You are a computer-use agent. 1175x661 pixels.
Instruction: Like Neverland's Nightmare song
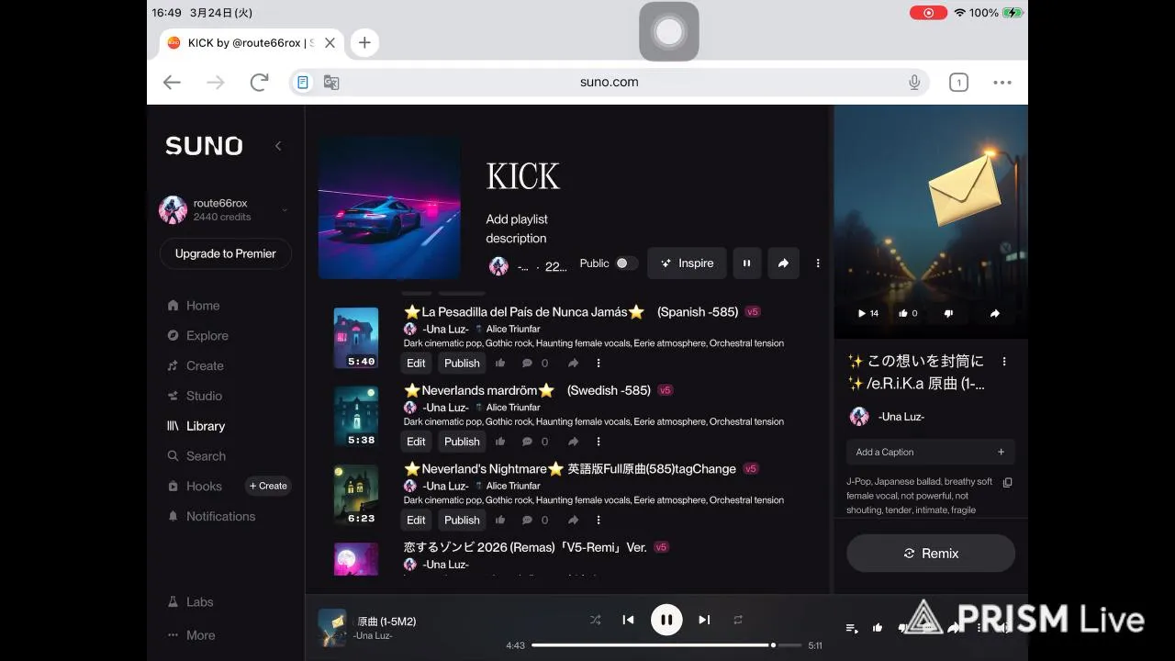point(500,521)
